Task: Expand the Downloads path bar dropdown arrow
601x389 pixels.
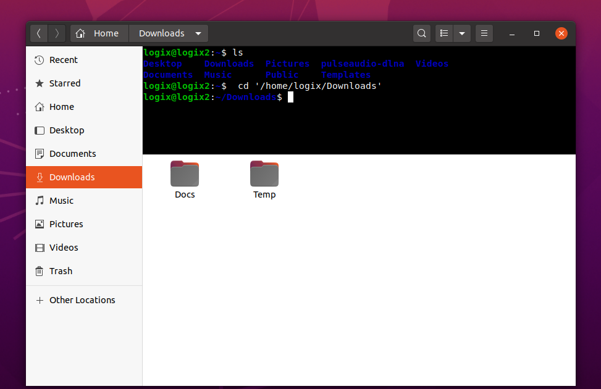Action: tap(198, 34)
